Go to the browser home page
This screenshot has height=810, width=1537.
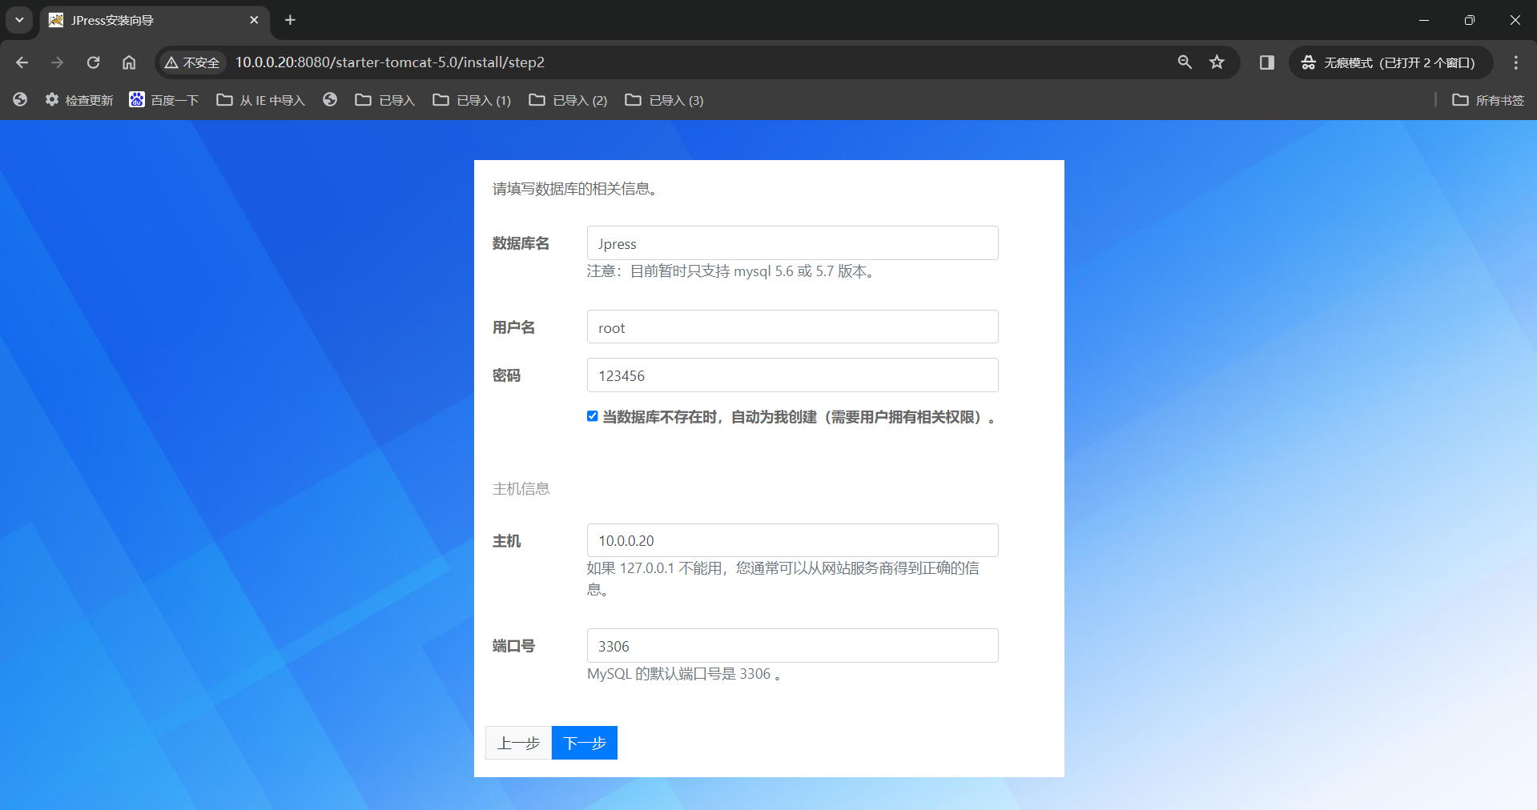[129, 62]
